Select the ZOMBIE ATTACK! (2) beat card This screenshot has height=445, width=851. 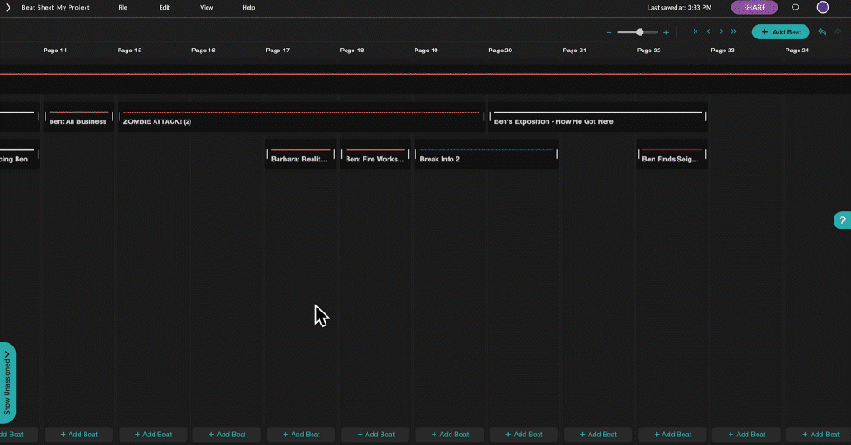(x=301, y=117)
